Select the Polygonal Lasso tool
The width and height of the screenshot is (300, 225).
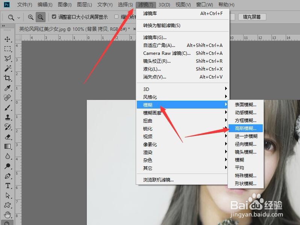tap(8, 58)
